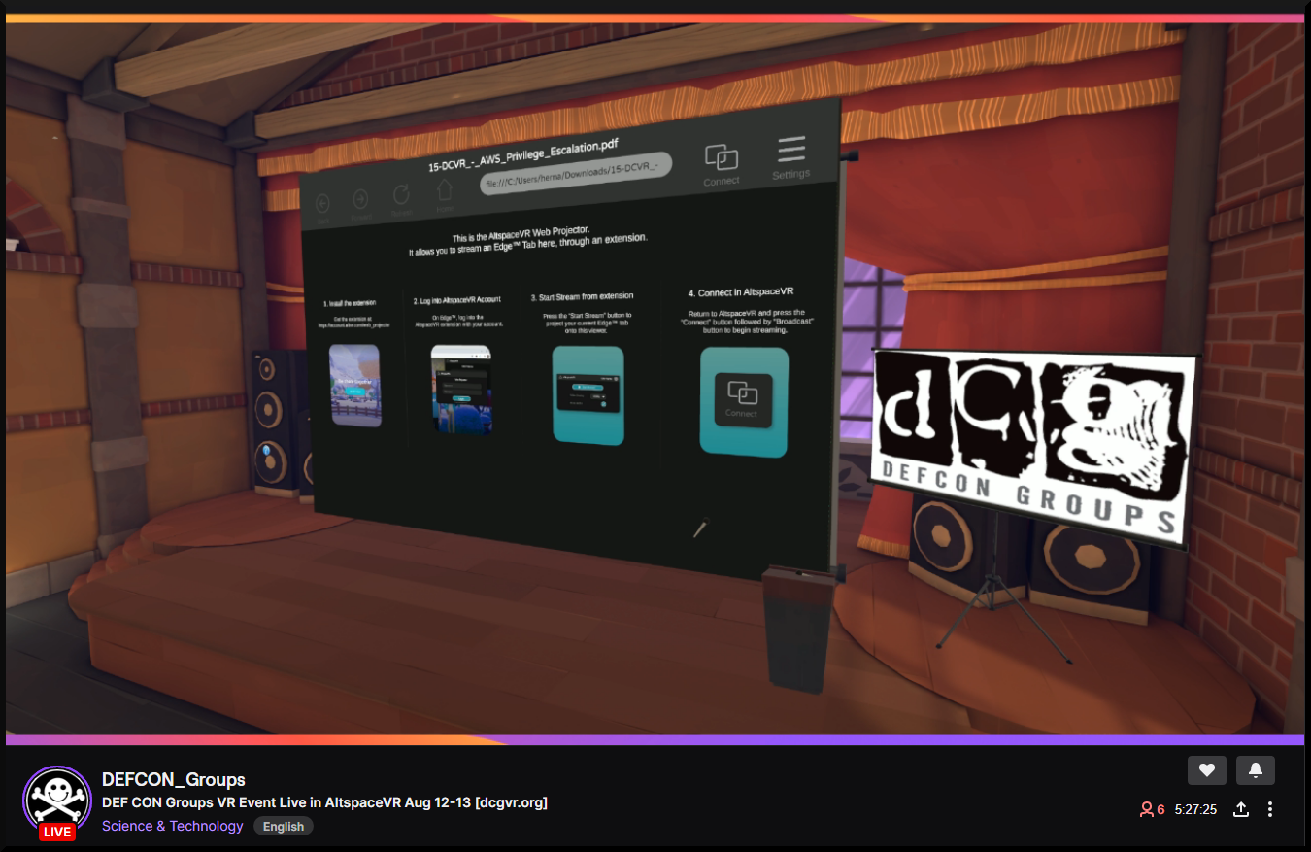Open the Science & Technology category link
Screen dimensions: 1311x852
(172, 826)
